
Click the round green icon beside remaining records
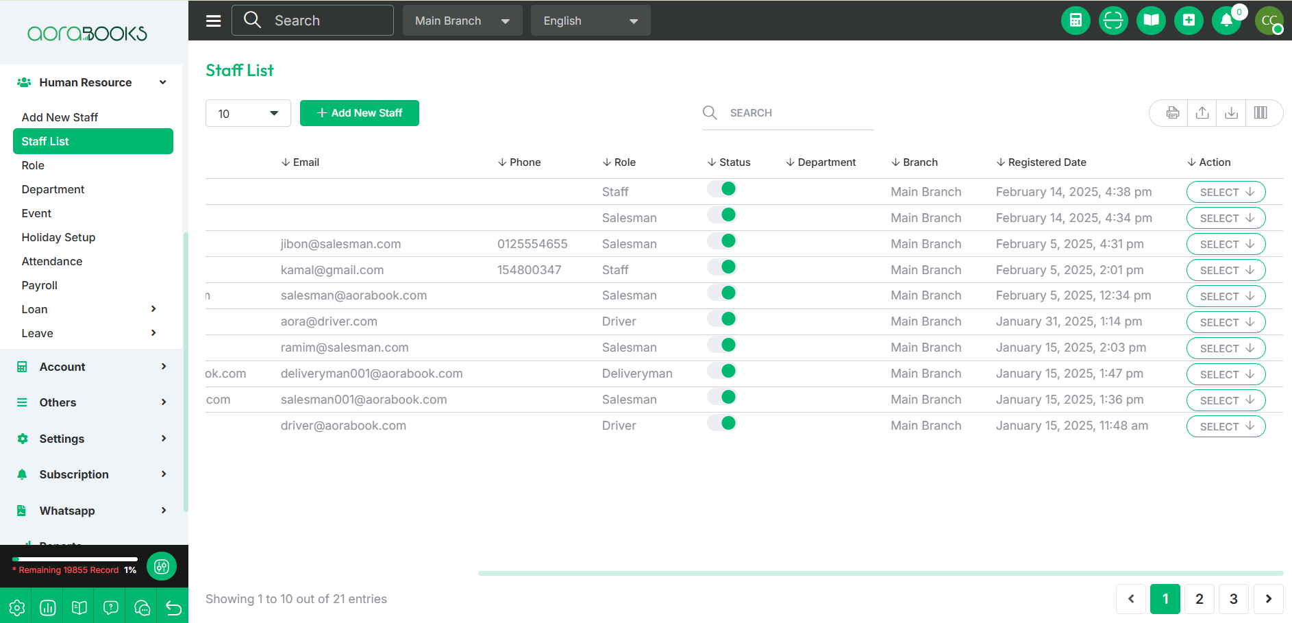pyautogui.click(x=162, y=566)
